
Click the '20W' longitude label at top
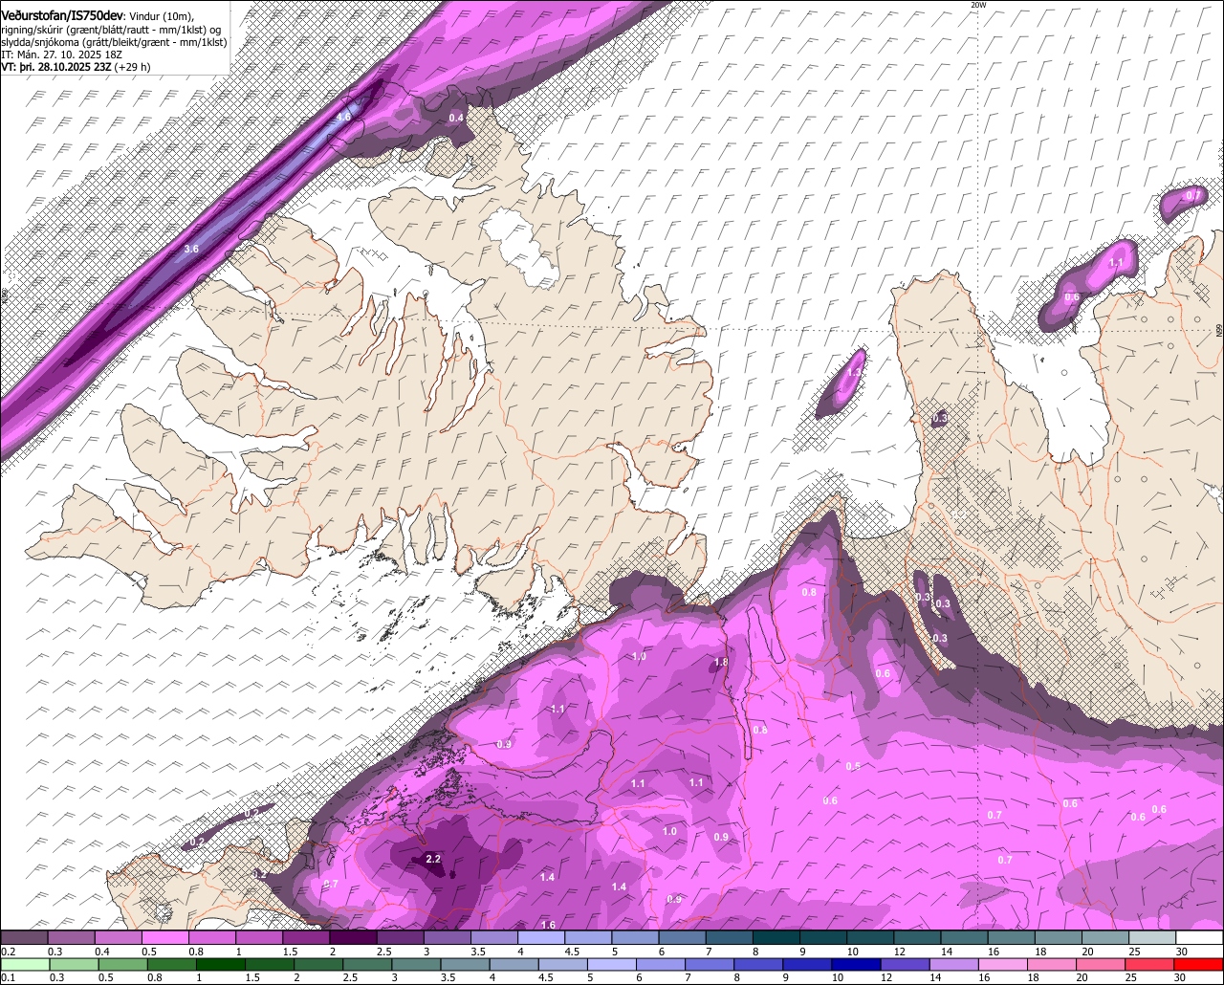pyautogui.click(x=977, y=5)
